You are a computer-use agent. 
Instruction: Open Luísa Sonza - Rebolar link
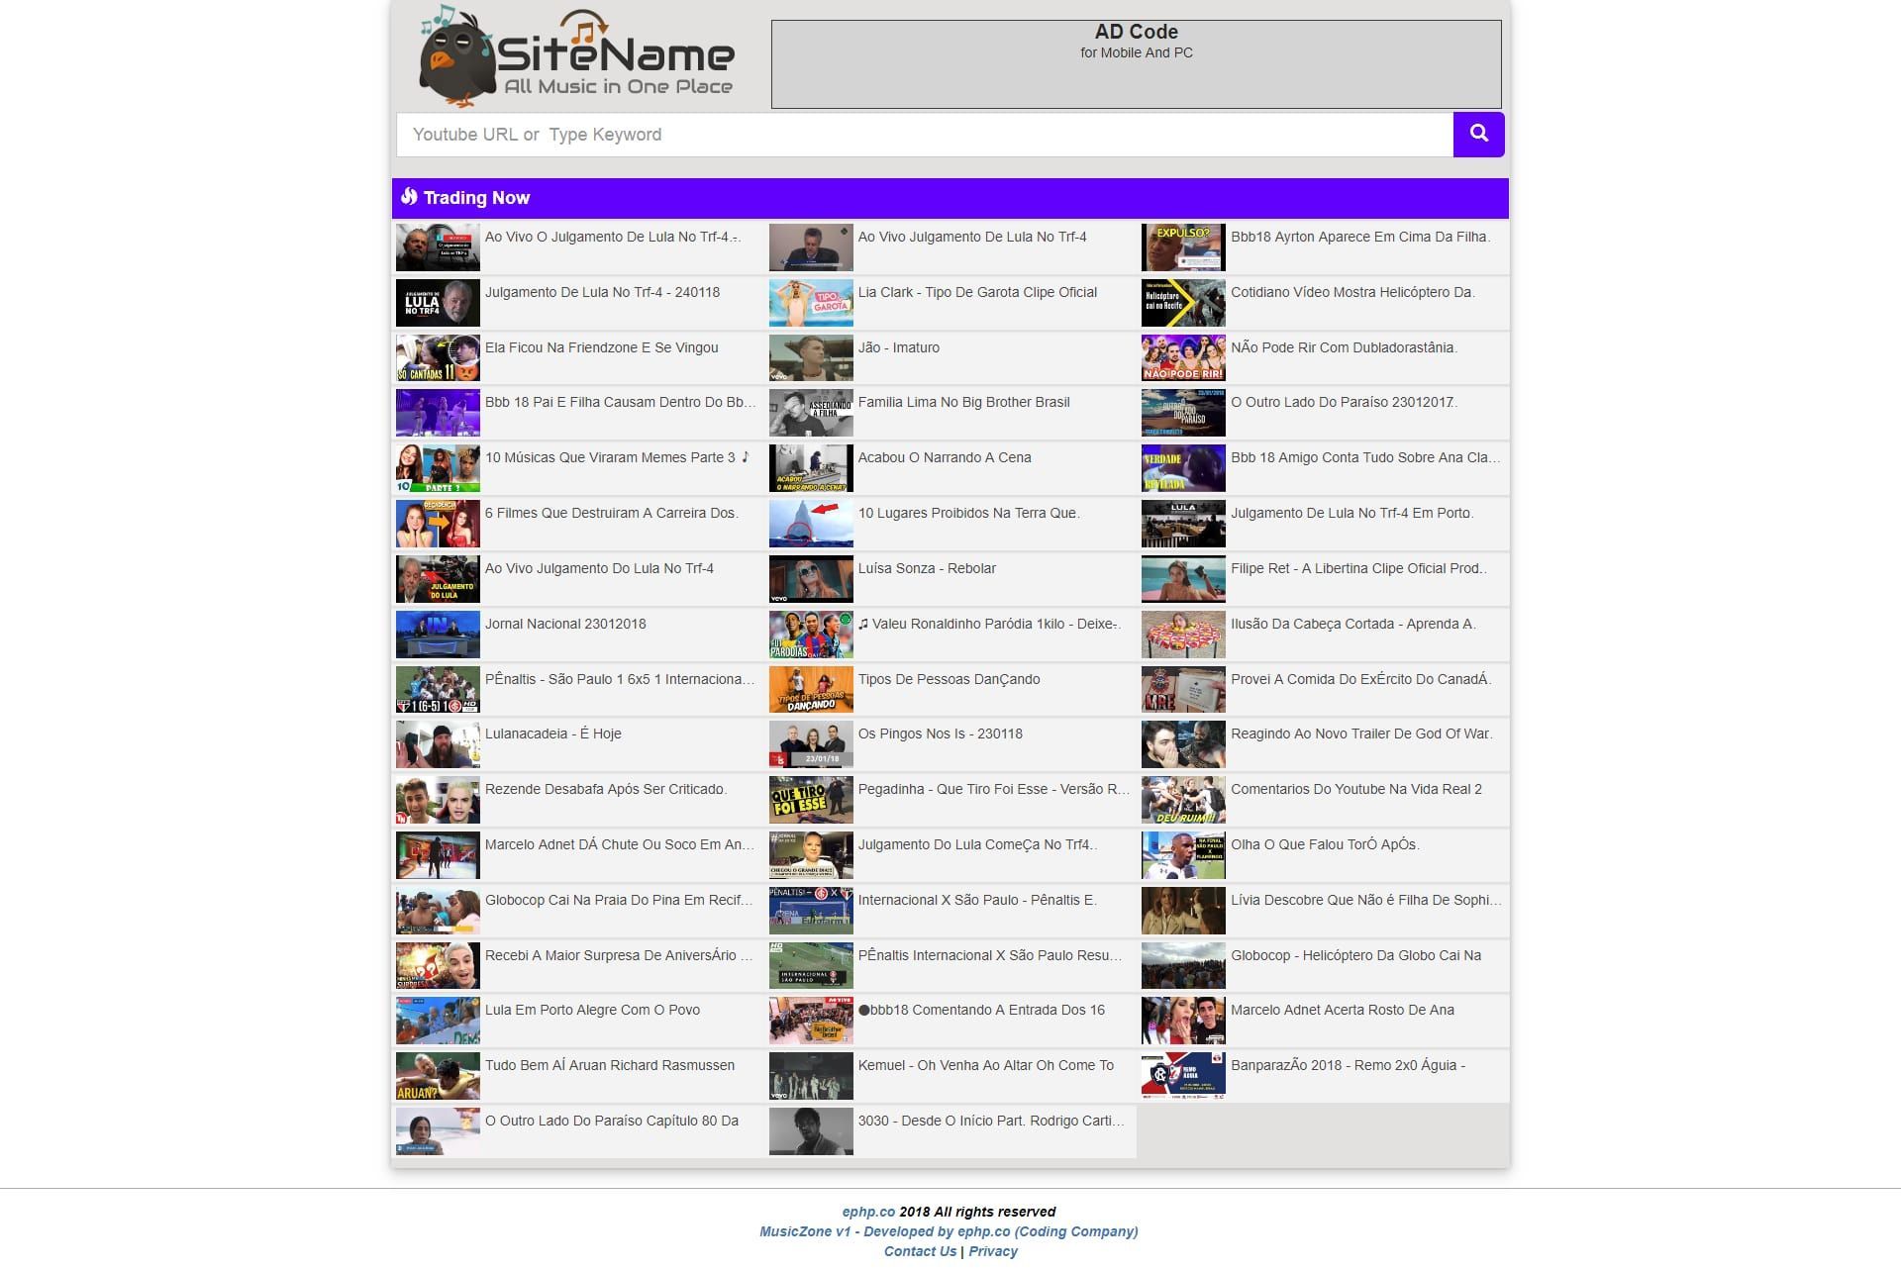pos(926,568)
